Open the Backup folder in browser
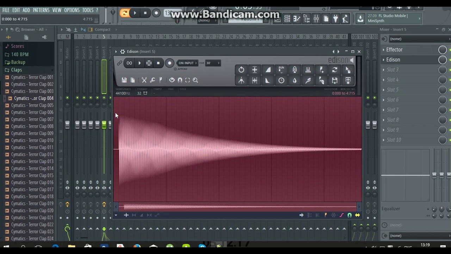The height and width of the screenshot is (254, 451). (x=18, y=62)
